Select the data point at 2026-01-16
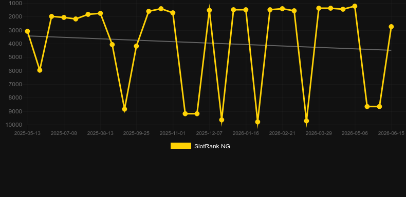 246,10
